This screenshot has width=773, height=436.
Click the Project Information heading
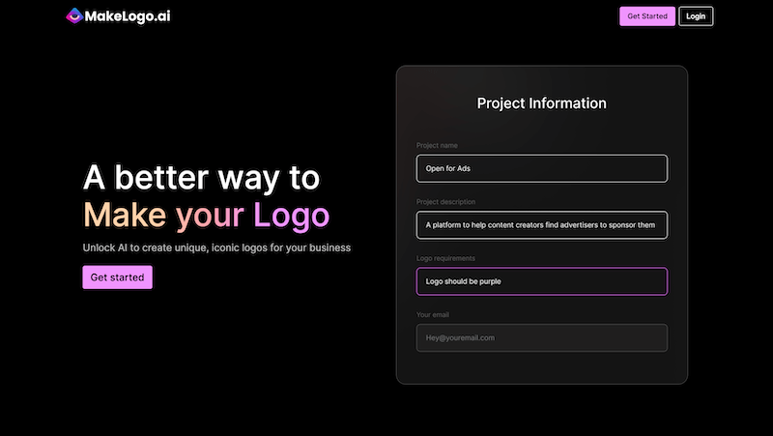tap(541, 103)
